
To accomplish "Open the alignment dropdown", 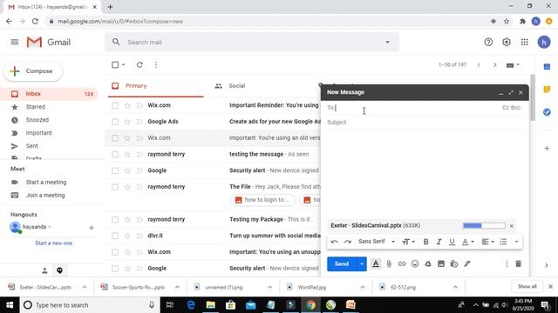I will (x=487, y=242).
